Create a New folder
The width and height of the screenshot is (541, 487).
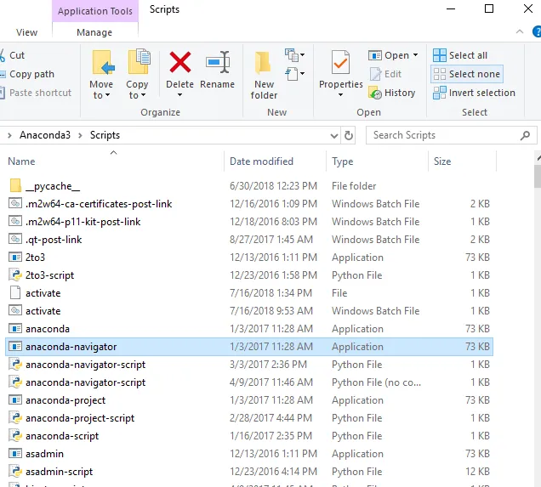click(x=264, y=75)
